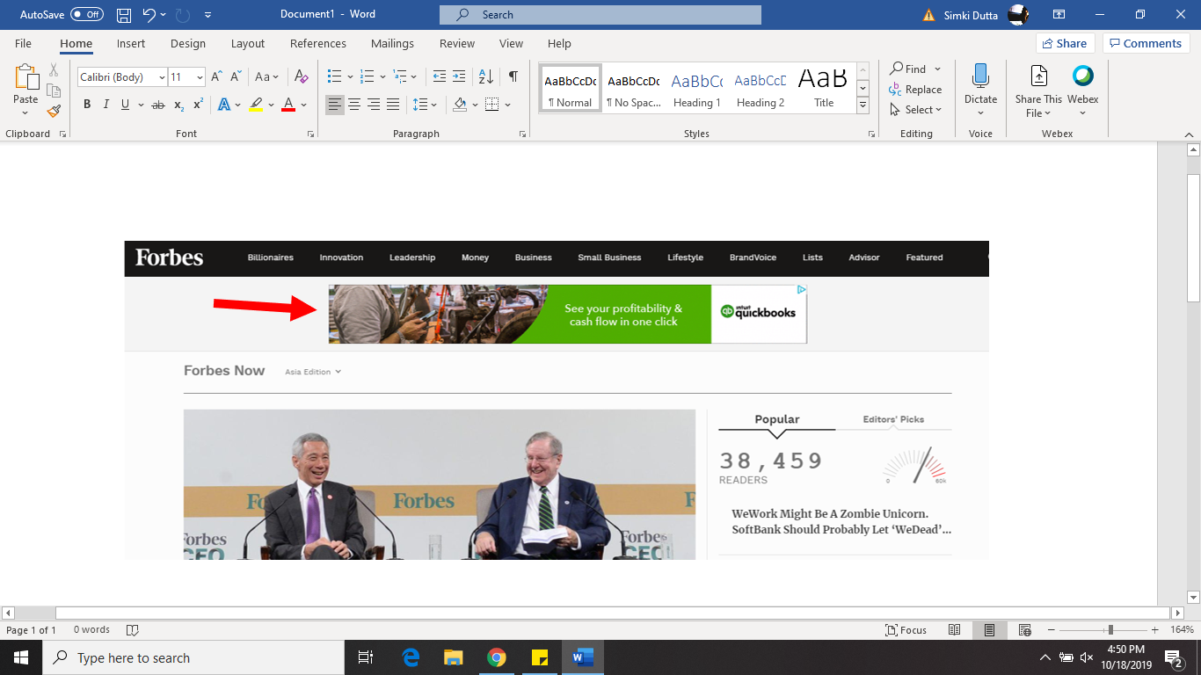Select the Format Painter brush
The image size is (1201, 675).
point(54,111)
